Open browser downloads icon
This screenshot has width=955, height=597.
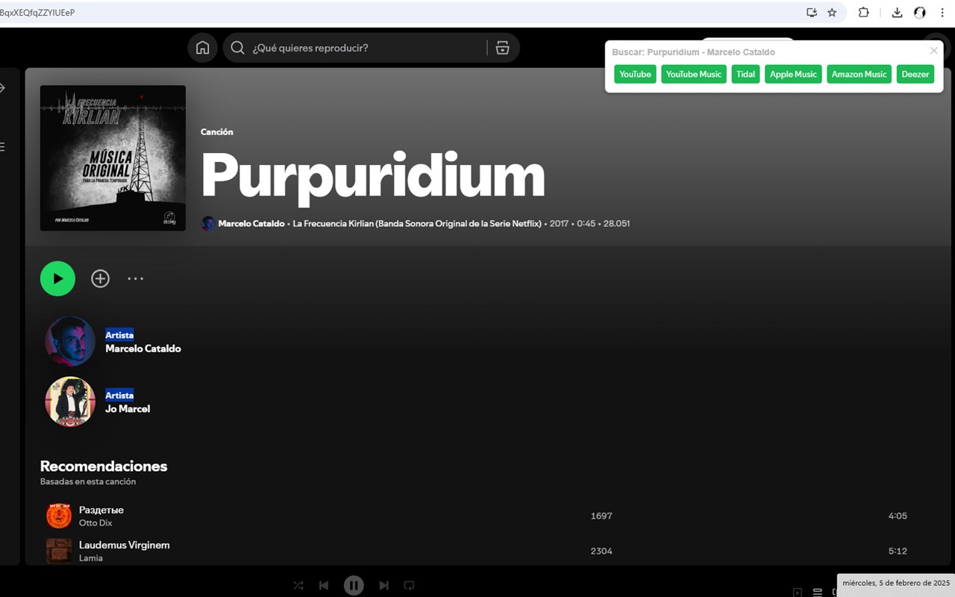[897, 13]
